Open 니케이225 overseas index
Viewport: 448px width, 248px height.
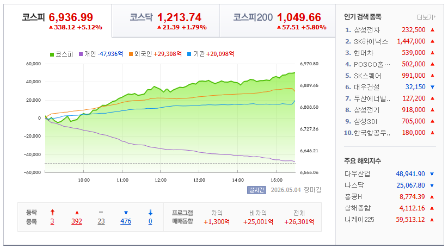coord(359,220)
